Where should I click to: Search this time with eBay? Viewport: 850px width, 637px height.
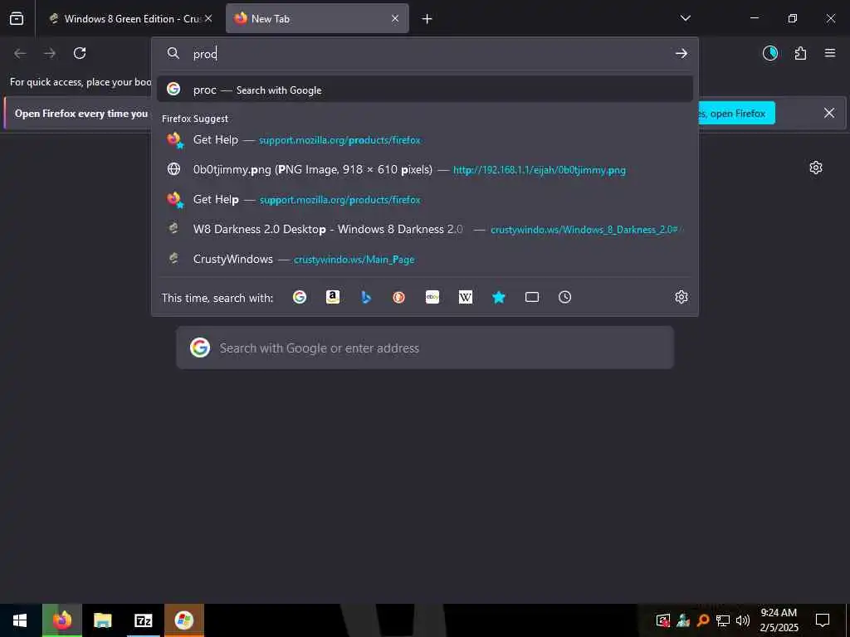click(432, 297)
